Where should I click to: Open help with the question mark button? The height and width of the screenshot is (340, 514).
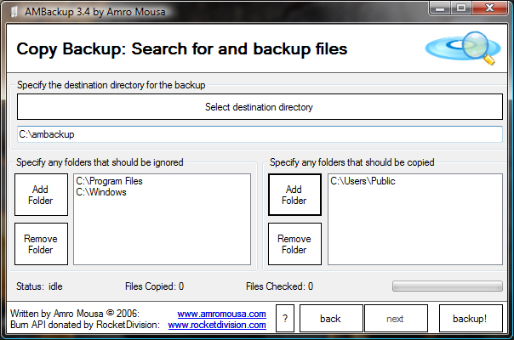click(285, 319)
